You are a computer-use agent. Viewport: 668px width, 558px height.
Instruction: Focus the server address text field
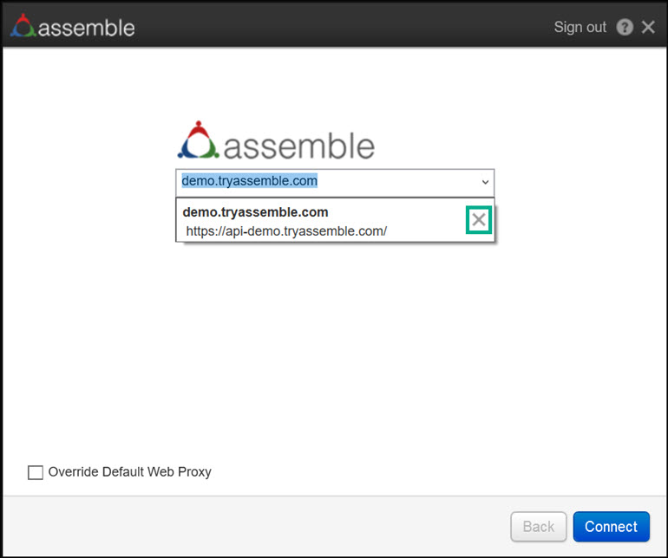click(x=321, y=182)
